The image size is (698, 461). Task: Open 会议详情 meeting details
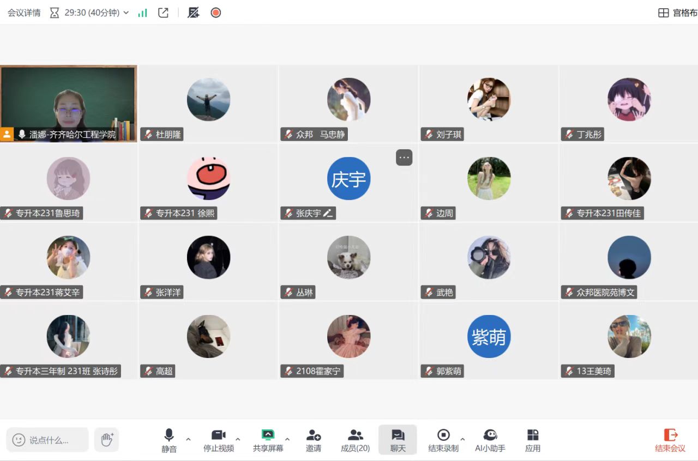(24, 13)
